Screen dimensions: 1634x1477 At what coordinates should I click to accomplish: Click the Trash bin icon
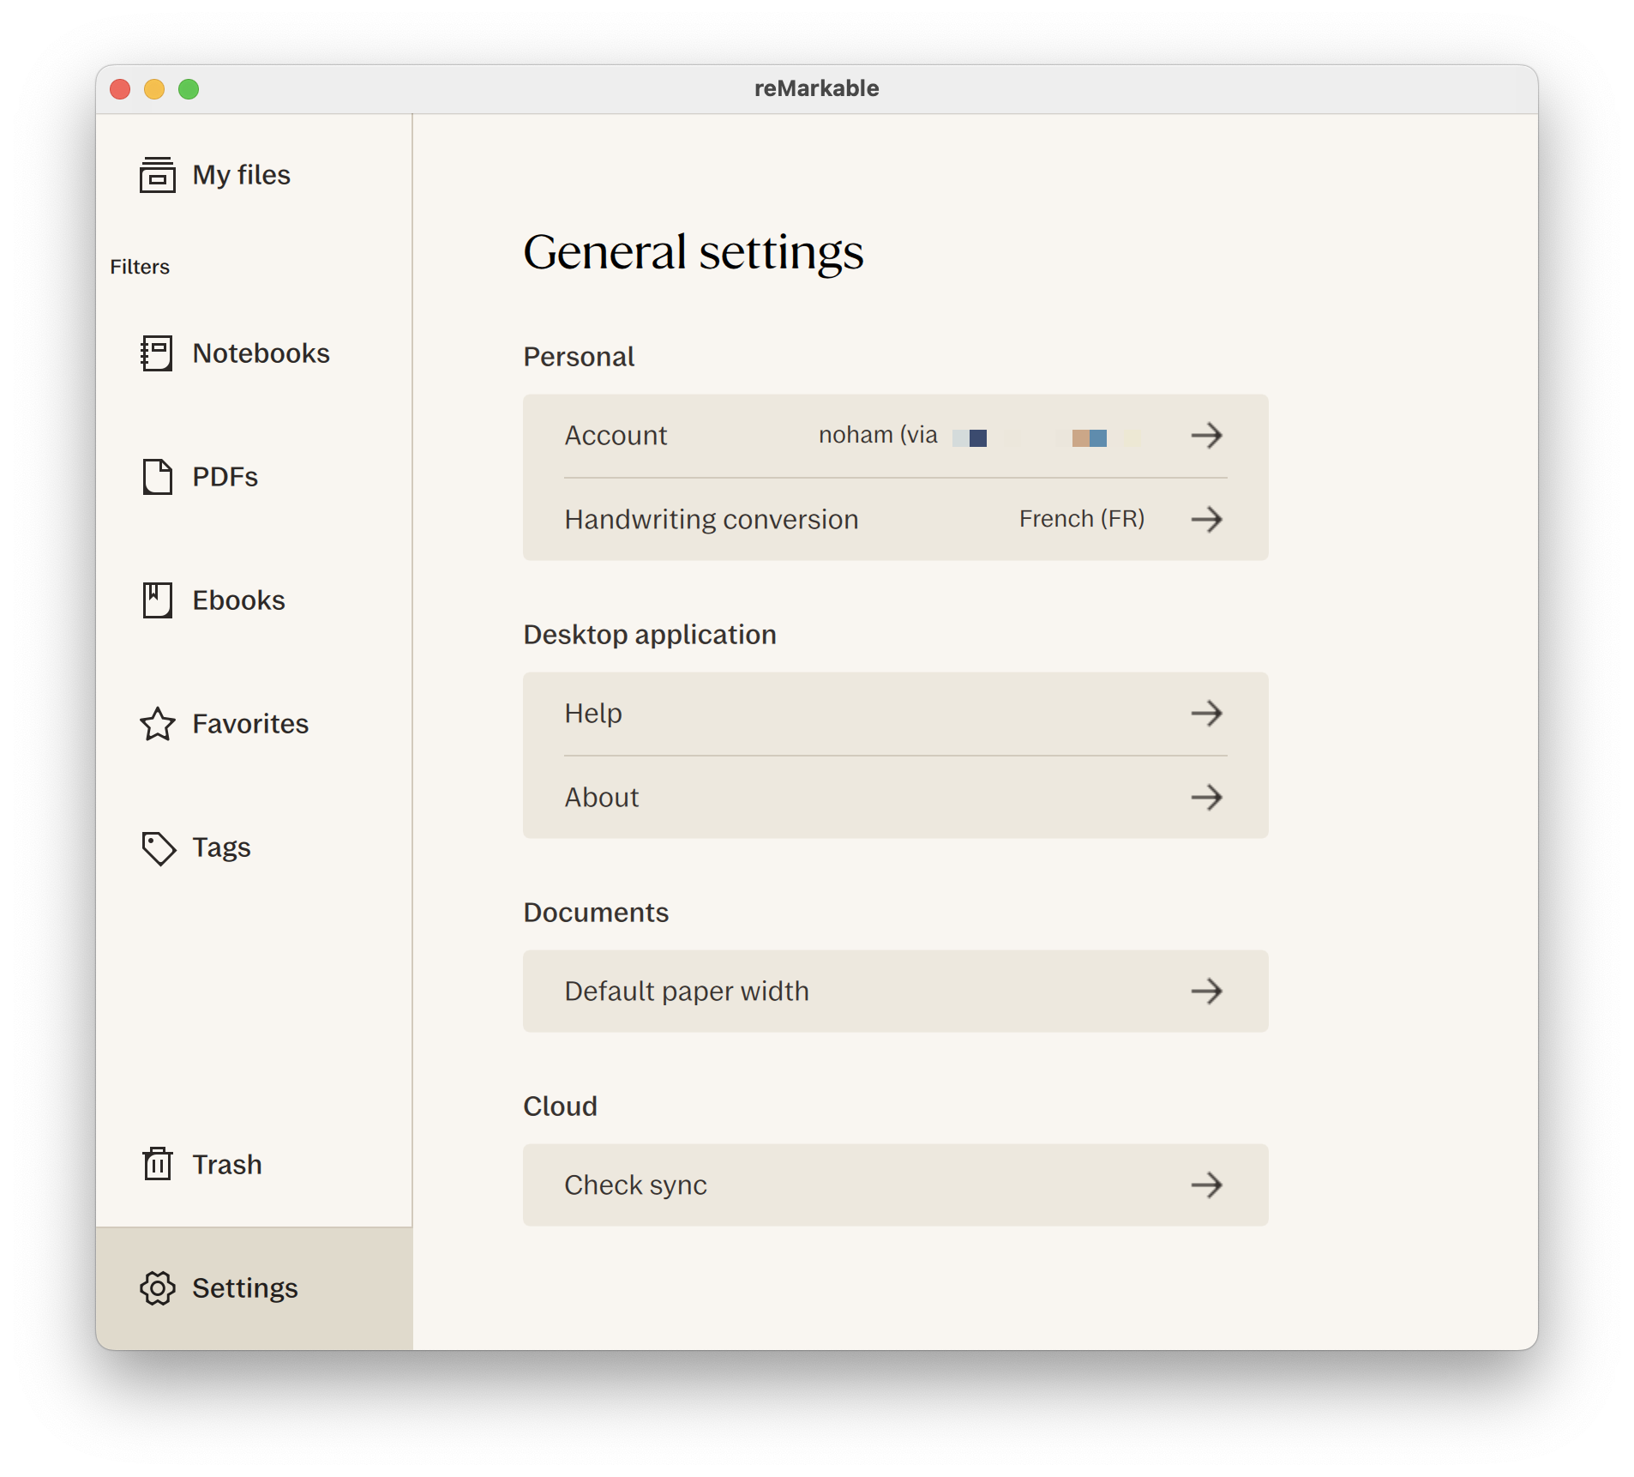(x=157, y=1164)
